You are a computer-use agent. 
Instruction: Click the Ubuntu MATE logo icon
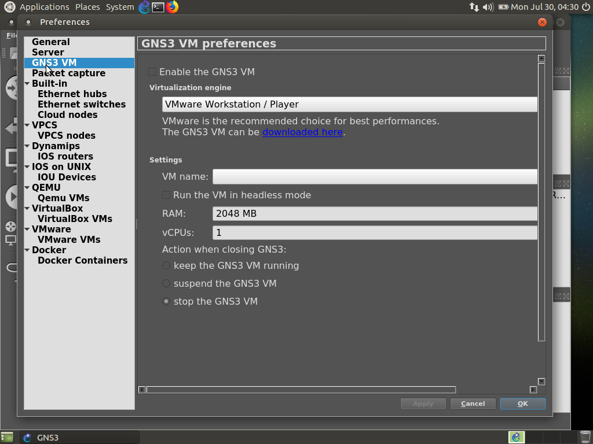[9, 7]
